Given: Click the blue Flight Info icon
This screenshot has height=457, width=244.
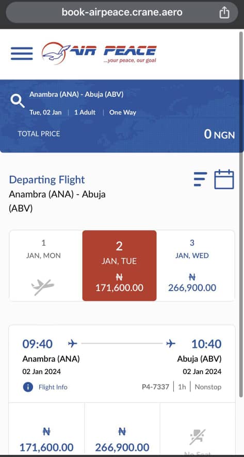Looking at the screenshot, I should [28, 387].
